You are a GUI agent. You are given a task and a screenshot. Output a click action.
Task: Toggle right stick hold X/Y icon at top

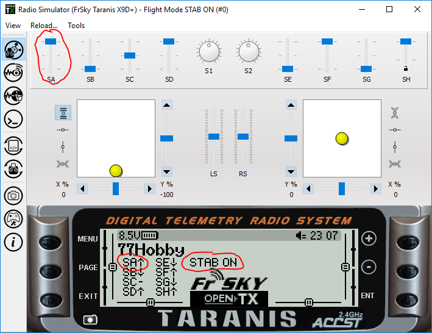point(395,113)
